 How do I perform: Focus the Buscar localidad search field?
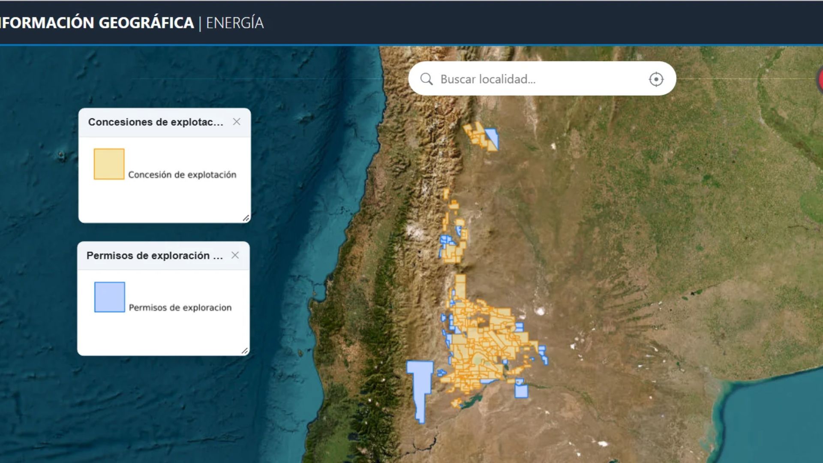[x=541, y=79]
